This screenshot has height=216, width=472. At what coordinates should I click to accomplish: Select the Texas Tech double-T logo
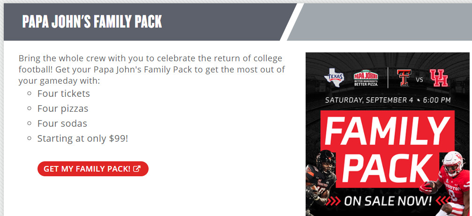point(403,78)
